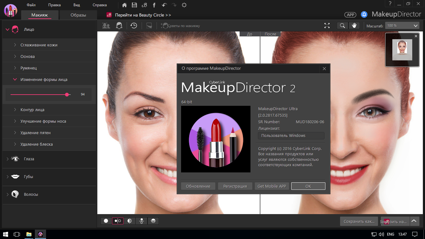The image size is (425, 239).
Task: Click the Регистрация button in dialog
Action: [235, 186]
